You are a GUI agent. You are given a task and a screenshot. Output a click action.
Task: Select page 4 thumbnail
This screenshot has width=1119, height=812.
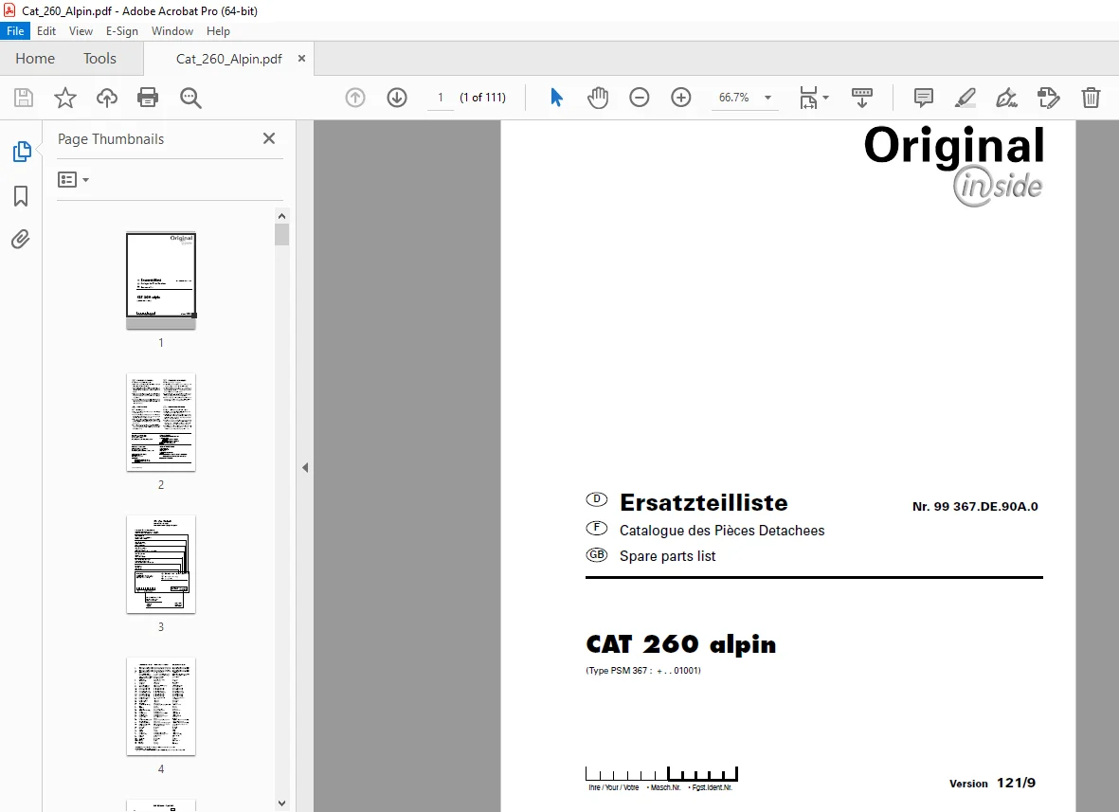(160, 707)
